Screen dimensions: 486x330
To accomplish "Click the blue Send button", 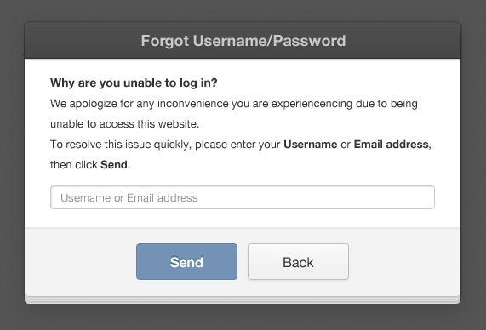I will coord(186,261).
